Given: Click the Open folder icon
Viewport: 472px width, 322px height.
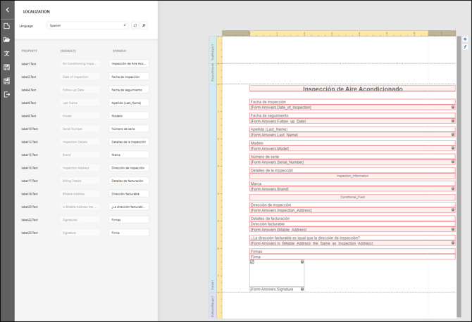Looking at the screenshot, I should [7, 40].
